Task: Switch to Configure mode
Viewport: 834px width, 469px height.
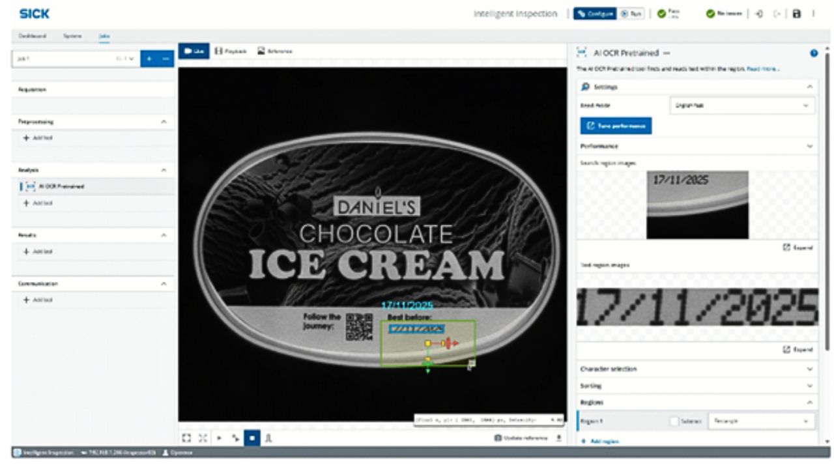Action: click(x=594, y=14)
